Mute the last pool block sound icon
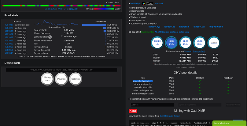This screenshot has height=126, width=247. (x=50, y=37)
